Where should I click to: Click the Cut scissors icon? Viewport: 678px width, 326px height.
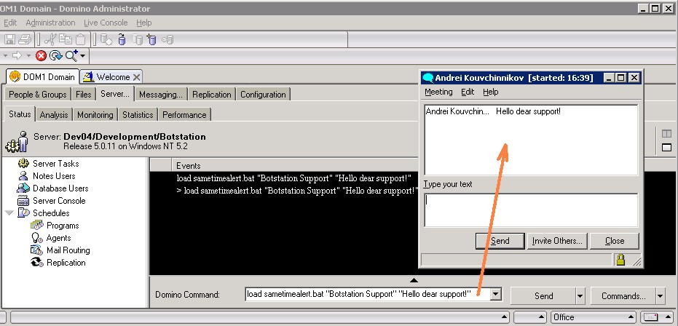tap(50, 40)
